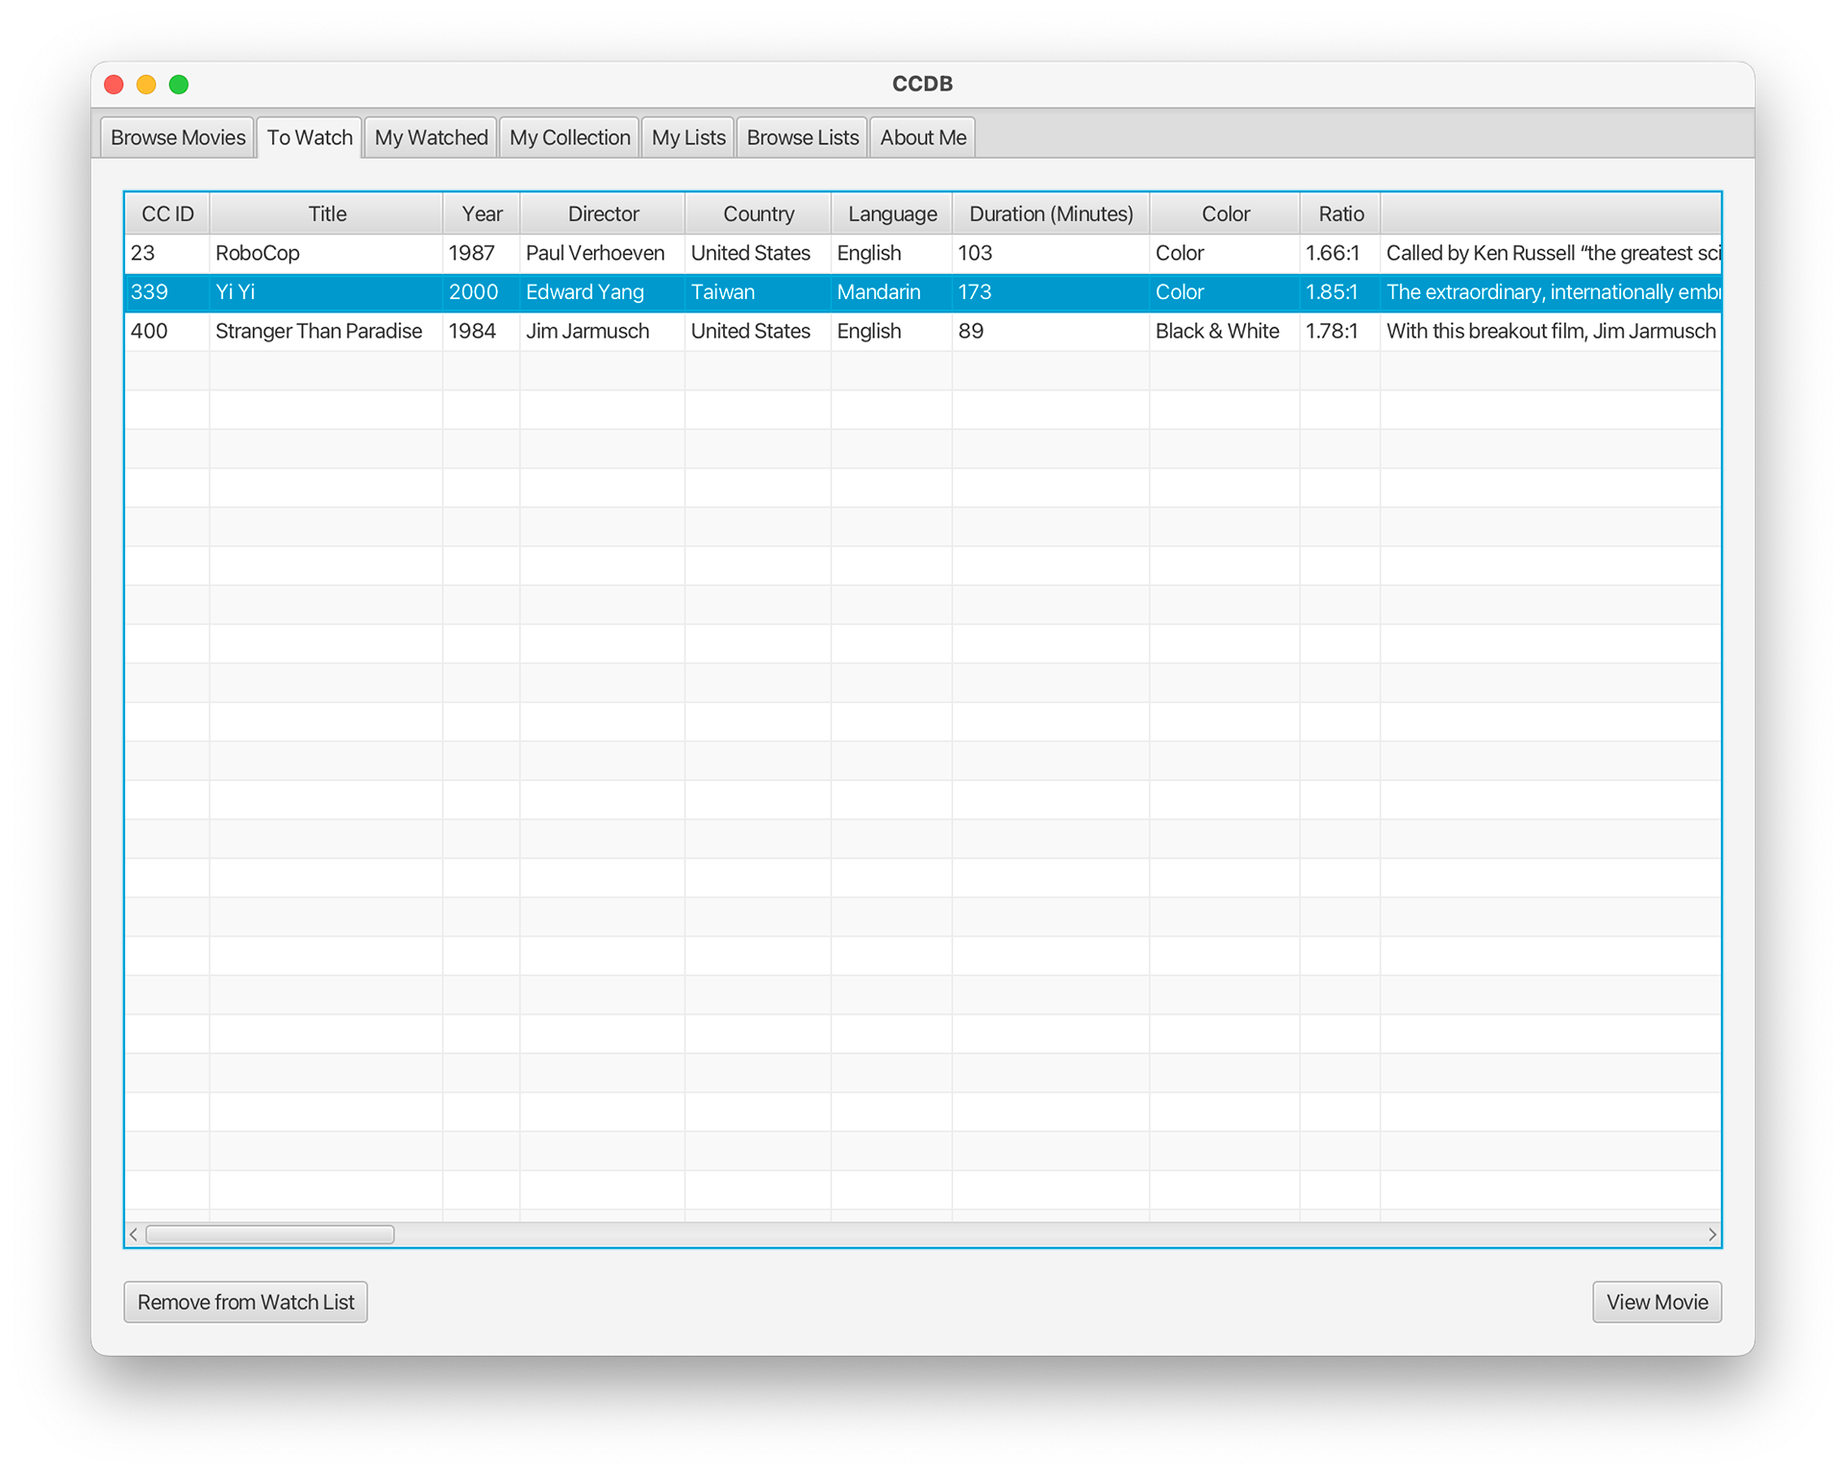Sort by the Ratio column header

1340,213
